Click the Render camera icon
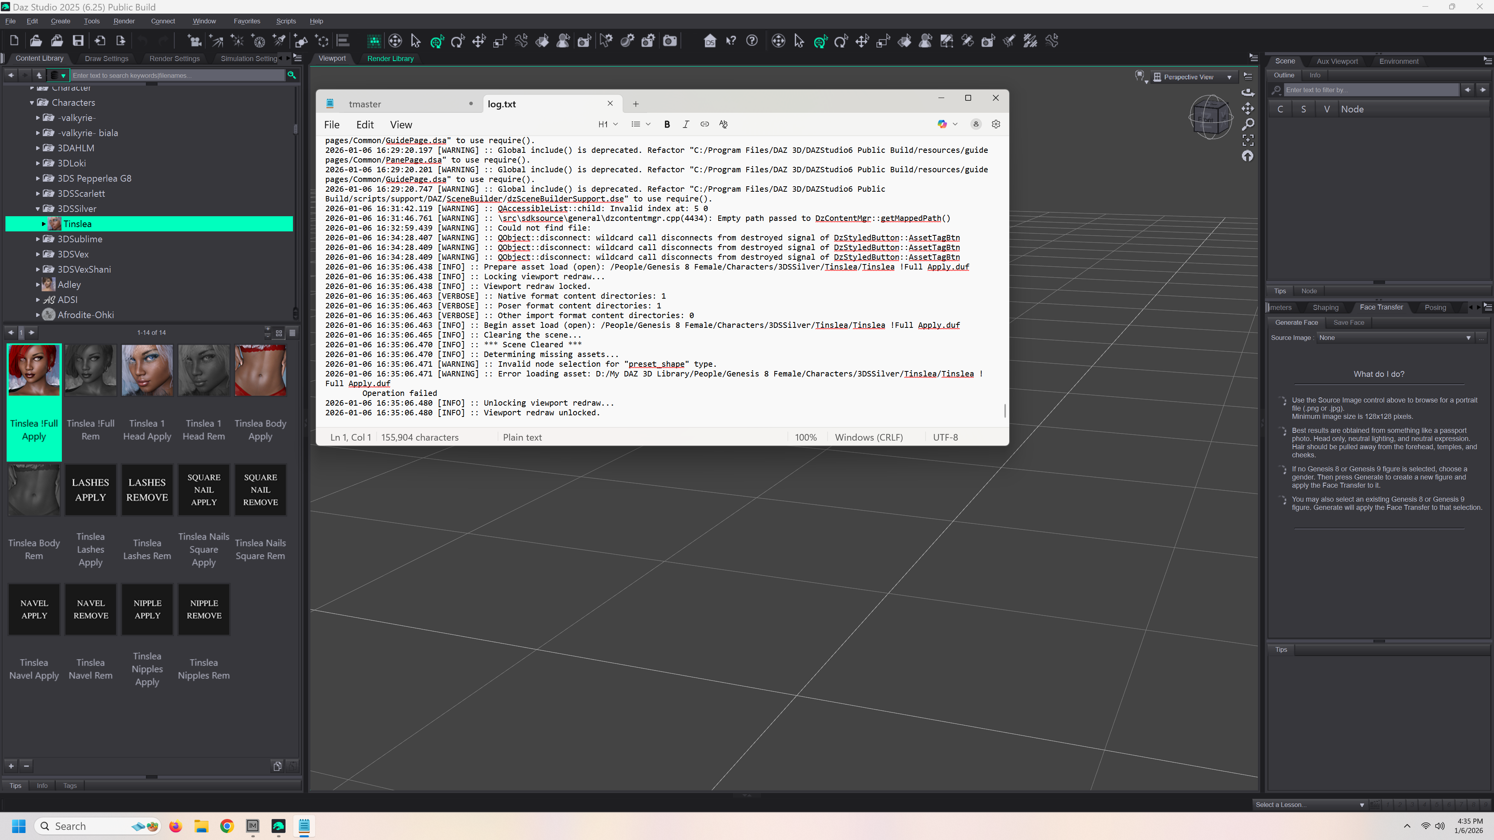 [x=670, y=40]
